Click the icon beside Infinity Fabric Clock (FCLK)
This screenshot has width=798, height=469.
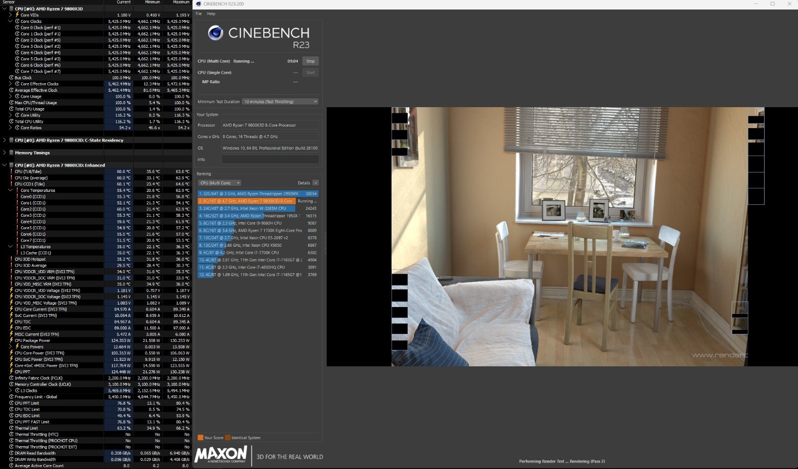[11, 378]
